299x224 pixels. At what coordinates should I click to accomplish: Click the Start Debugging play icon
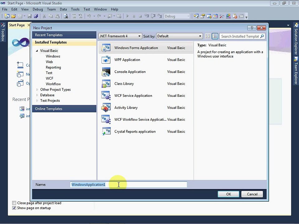pyautogui.click(x=127, y=16)
